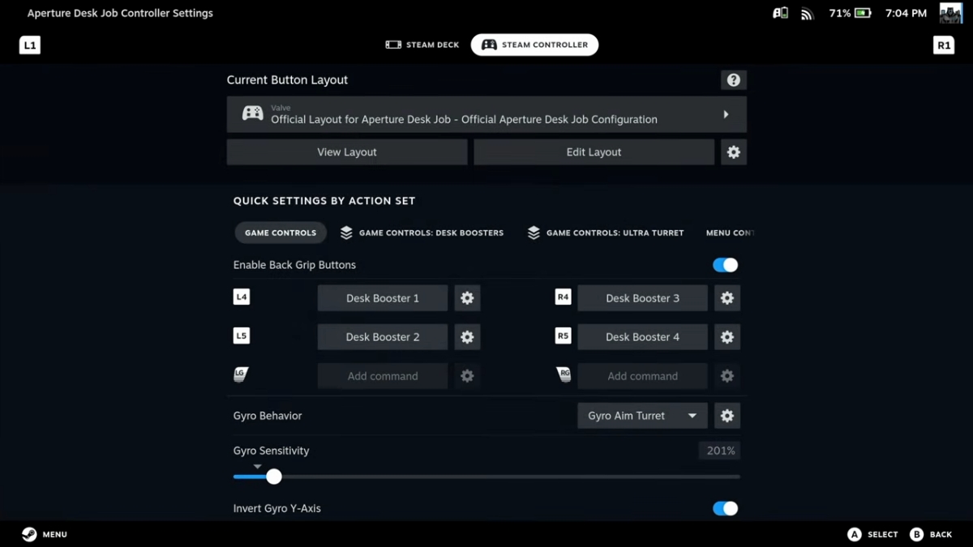The height and width of the screenshot is (547, 973).
Task: Click Add command field for RG grip
Action: tap(642, 376)
